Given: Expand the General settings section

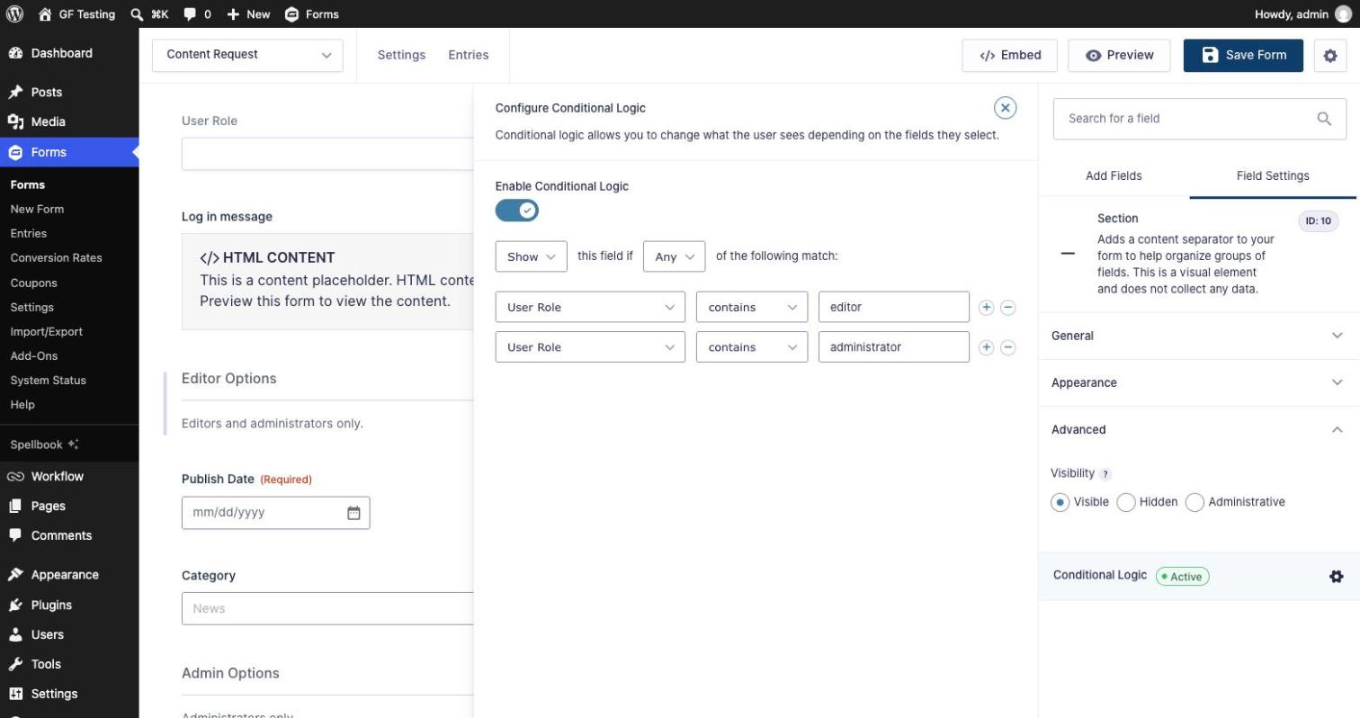Looking at the screenshot, I should pyautogui.click(x=1197, y=336).
